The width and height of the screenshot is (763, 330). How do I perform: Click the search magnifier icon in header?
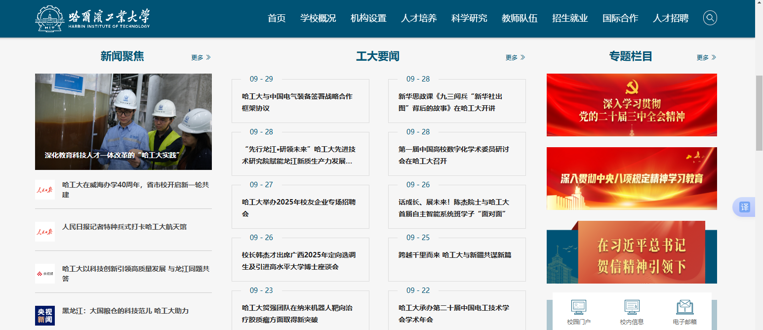[x=710, y=18]
